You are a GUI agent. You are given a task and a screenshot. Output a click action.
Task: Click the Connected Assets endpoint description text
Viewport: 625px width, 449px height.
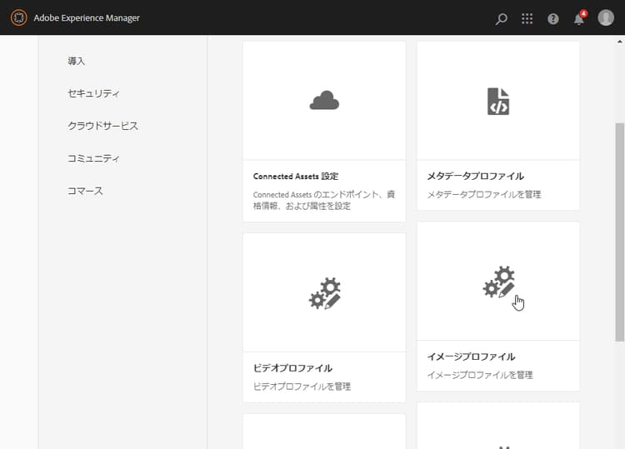pos(324,200)
